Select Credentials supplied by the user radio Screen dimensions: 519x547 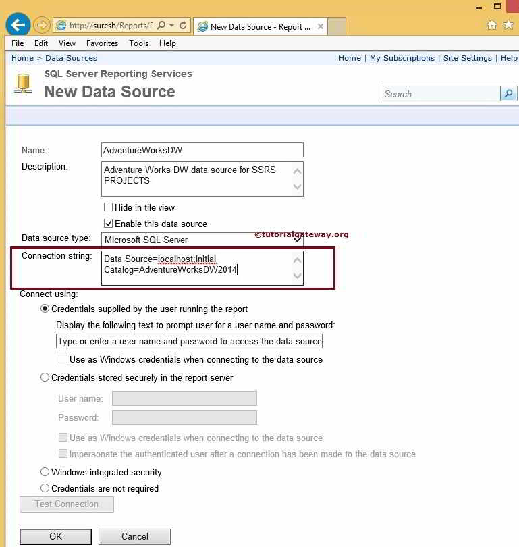[45, 309]
